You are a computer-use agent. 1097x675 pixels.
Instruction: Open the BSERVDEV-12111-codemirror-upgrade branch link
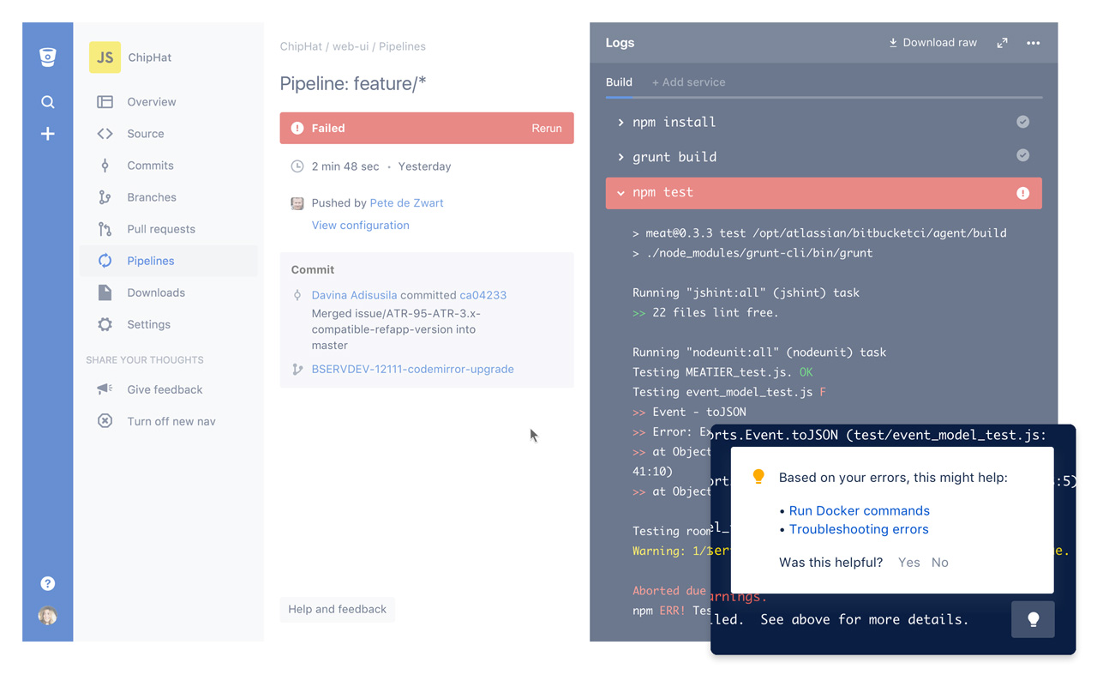(x=413, y=370)
